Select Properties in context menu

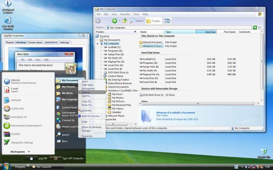87,136
